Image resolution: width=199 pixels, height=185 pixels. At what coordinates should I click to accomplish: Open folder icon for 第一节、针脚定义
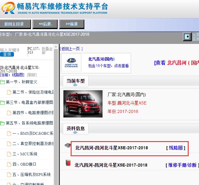coord(2,82)
